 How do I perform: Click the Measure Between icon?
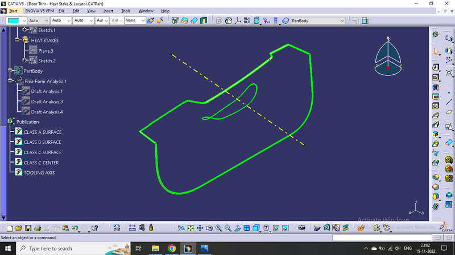pos(133,228)
